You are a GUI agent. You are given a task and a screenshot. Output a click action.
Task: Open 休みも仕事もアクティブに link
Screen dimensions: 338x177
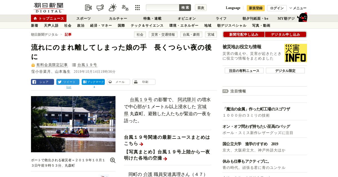coord(246,161)
